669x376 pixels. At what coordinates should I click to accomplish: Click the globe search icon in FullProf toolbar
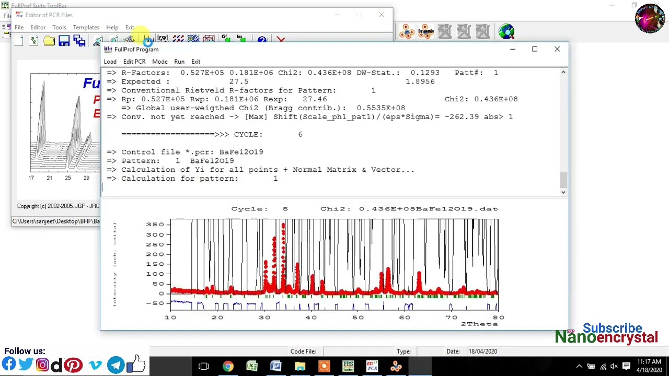[x=506, y=32]
